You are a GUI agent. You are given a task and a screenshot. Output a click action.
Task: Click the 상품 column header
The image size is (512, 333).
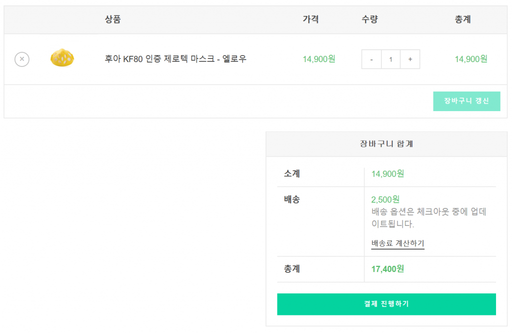tap(112, 20)
